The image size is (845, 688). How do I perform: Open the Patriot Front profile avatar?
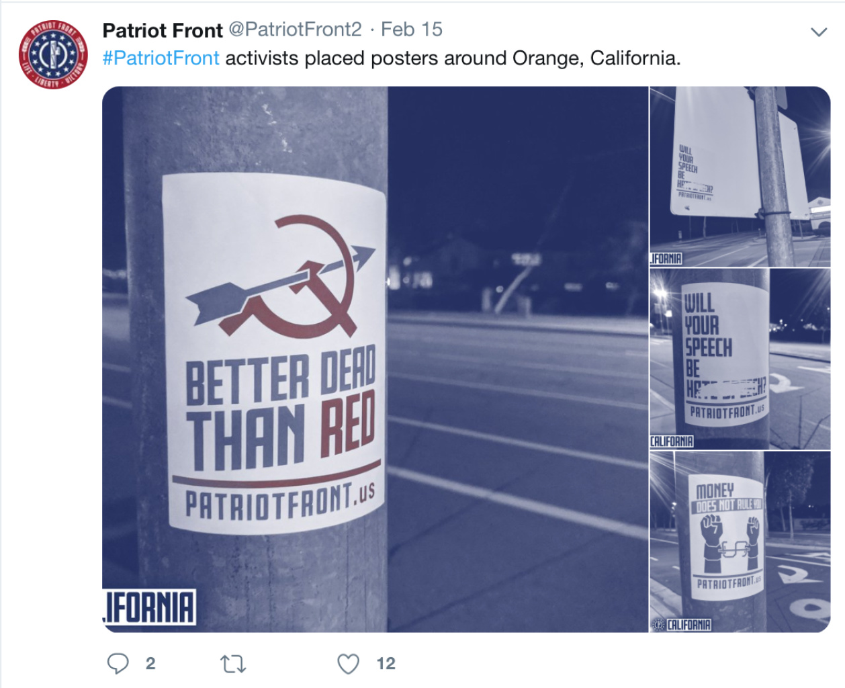click(x=53, y=54)
